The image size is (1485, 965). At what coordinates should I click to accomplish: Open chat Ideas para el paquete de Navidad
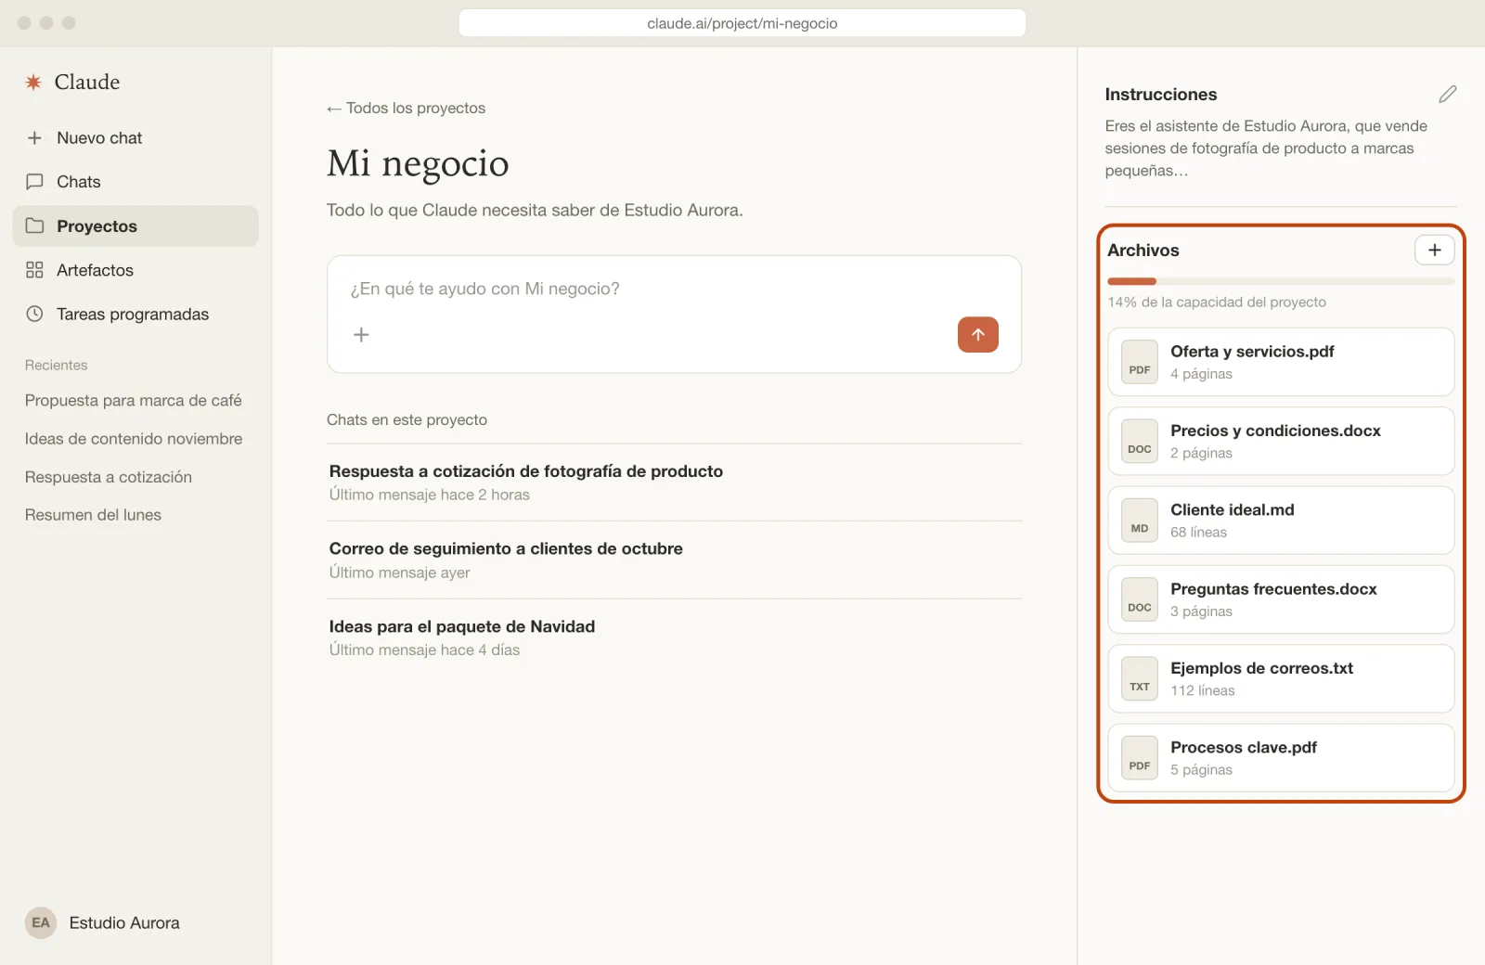675,638
